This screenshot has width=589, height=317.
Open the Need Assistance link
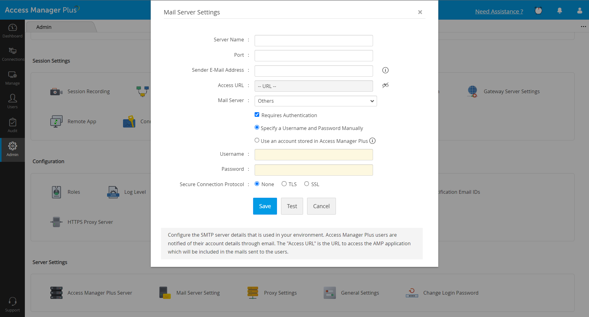[499, 12]
